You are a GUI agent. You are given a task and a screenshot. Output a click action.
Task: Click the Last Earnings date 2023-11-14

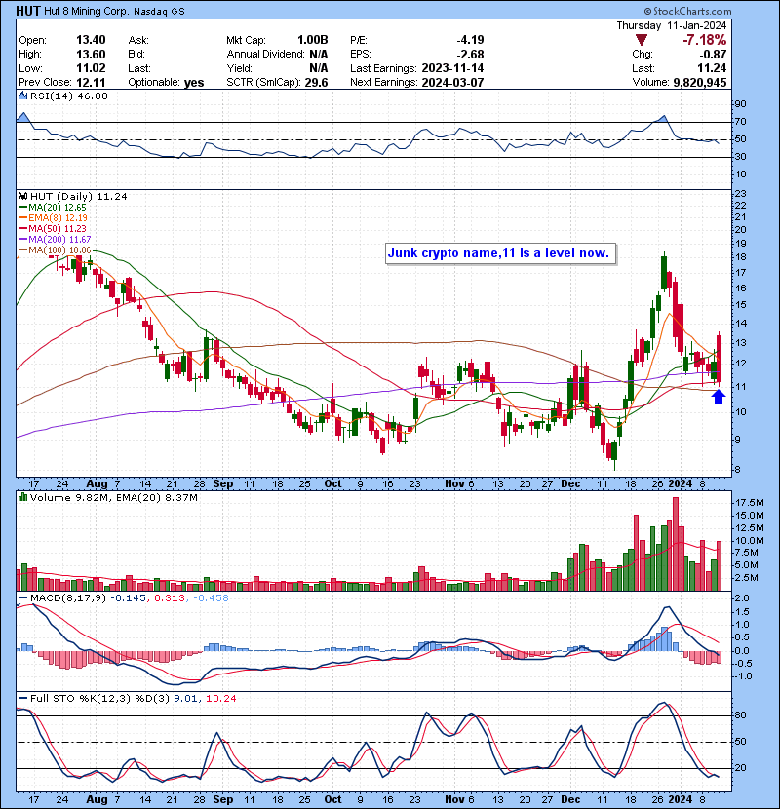452,68
